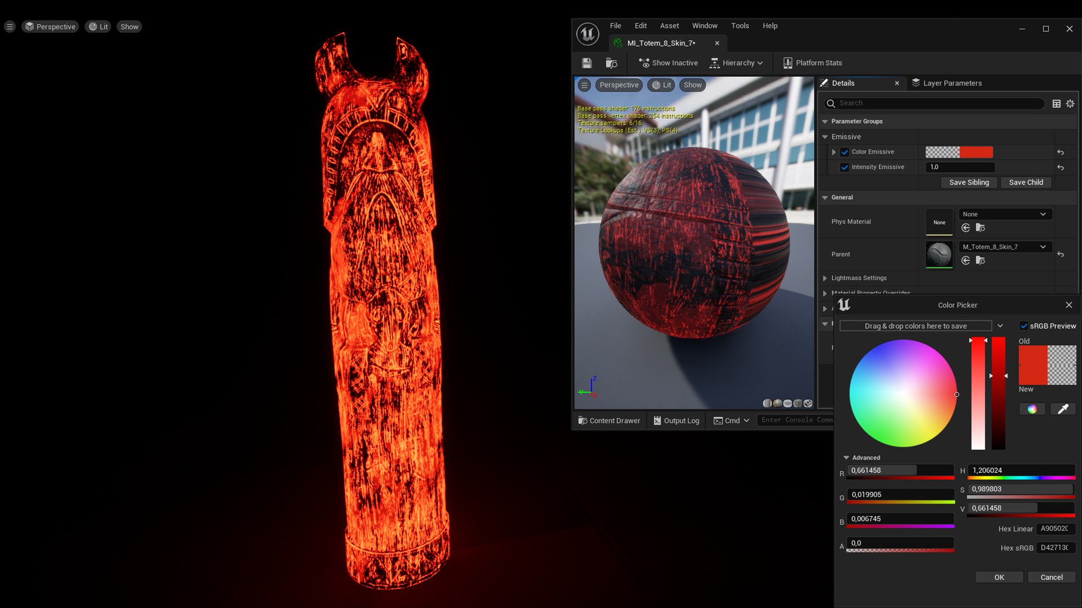Viewport: 1082px width, 608px height.
Task: Collapse the General section
Action: (x=825, y=198)
